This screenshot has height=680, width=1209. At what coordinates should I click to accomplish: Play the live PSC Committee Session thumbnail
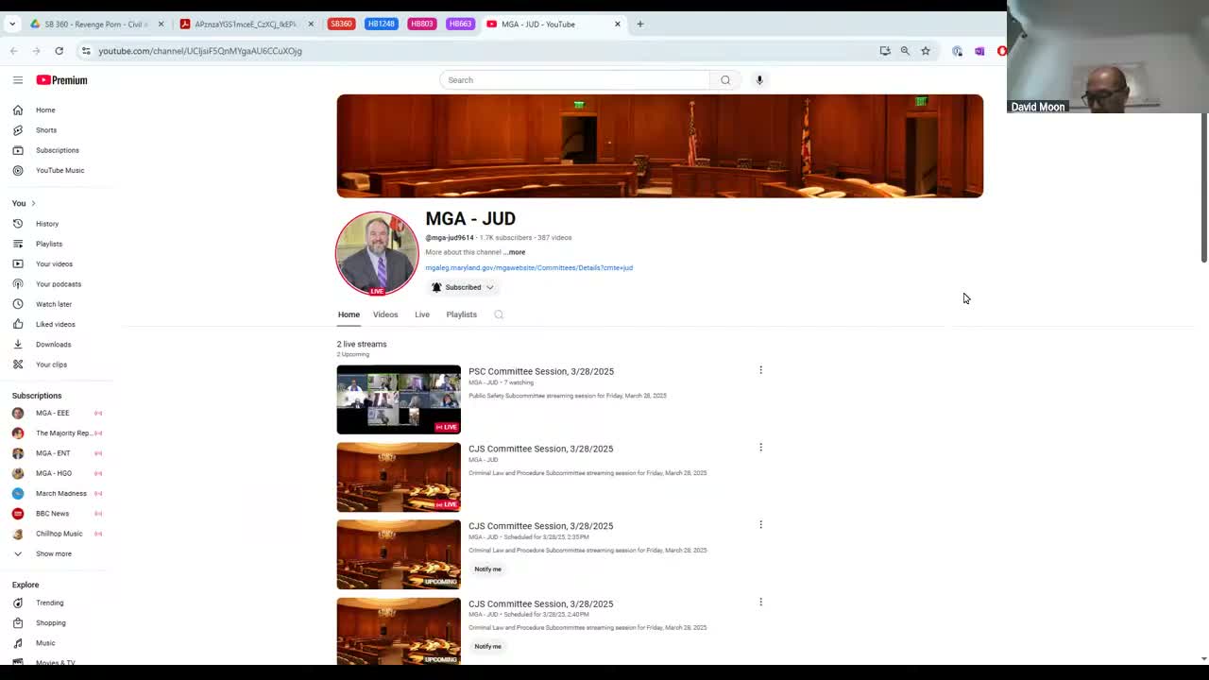click(x=399, y=399)
